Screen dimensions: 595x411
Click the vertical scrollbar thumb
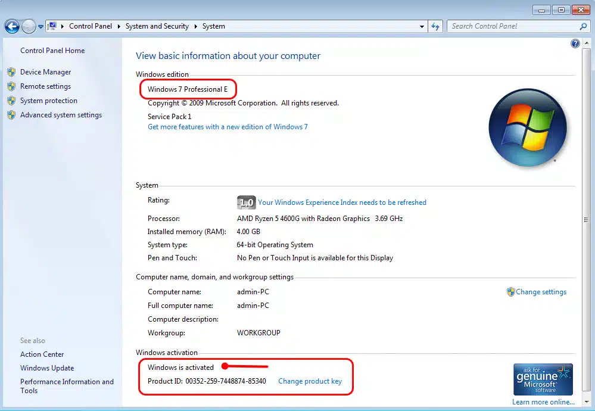(x=587, y=219)
